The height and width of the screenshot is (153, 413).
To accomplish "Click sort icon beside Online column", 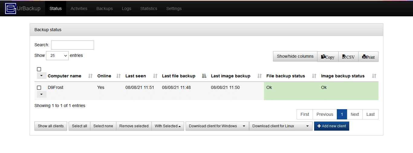I will pyautogui.click(x=119, y=76).
